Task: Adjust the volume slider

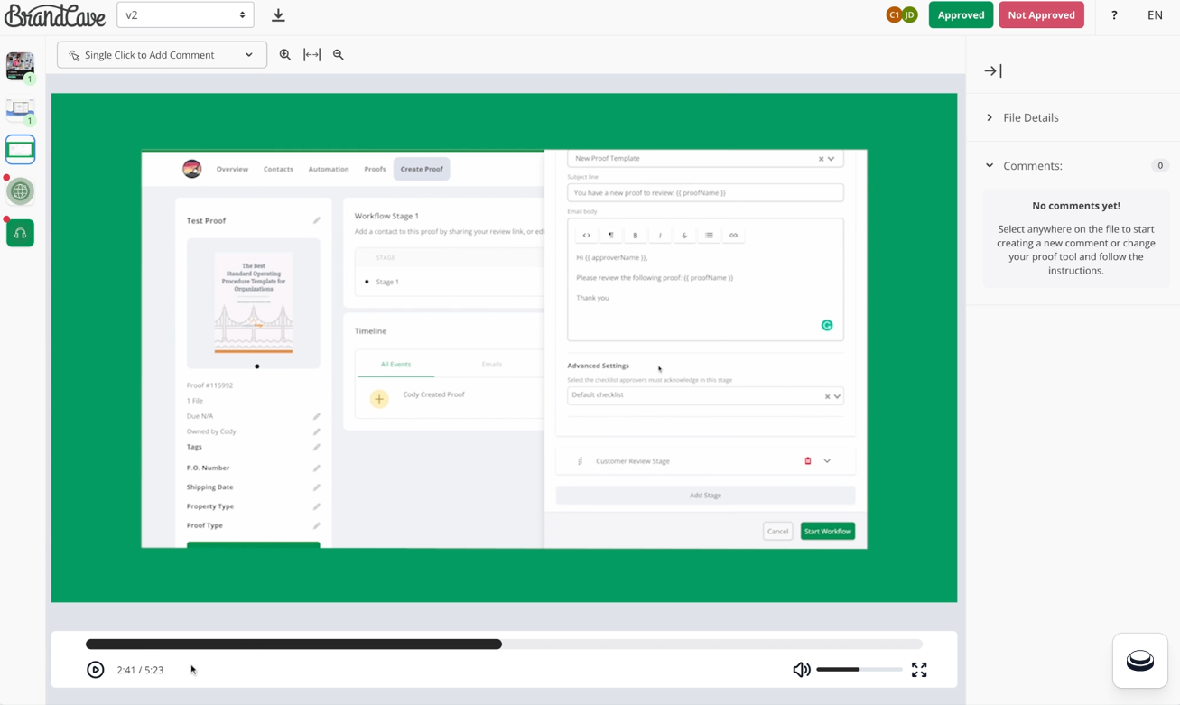Action: tap(859, 670)
